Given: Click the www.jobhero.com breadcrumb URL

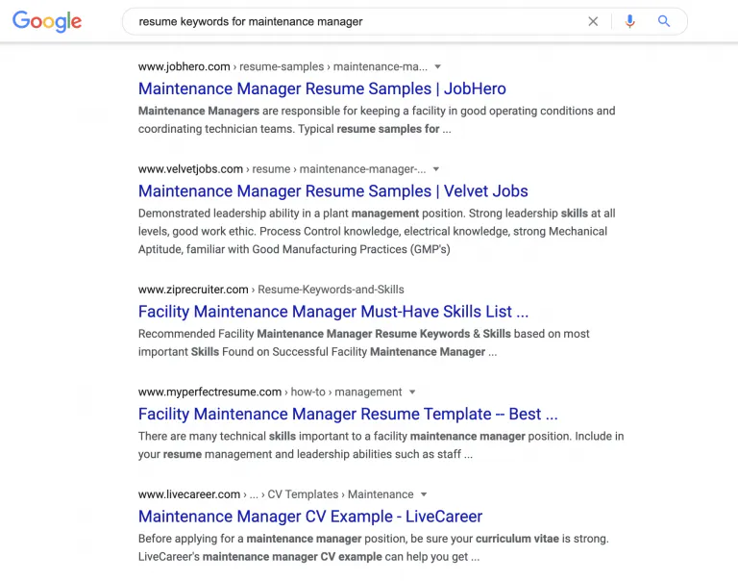Looking at the screenshot, I should click(x=283, y=67).
